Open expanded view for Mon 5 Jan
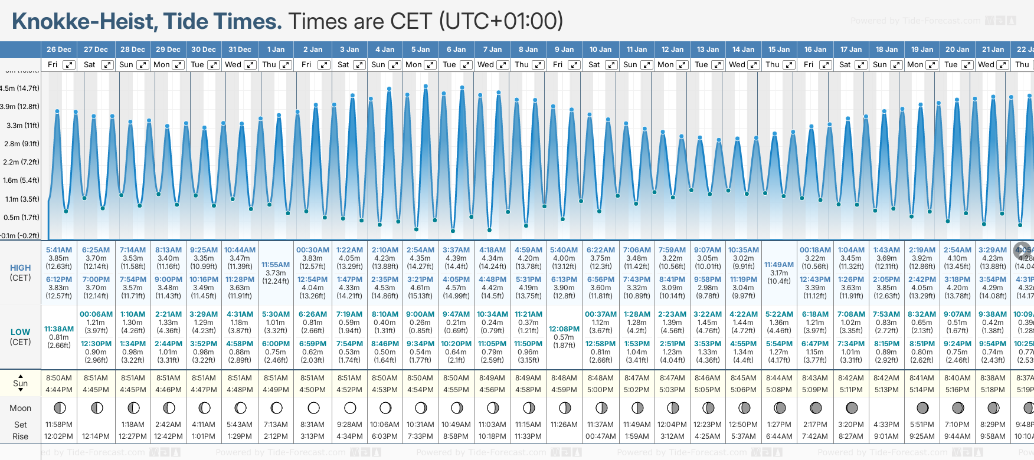 [430, 65]
